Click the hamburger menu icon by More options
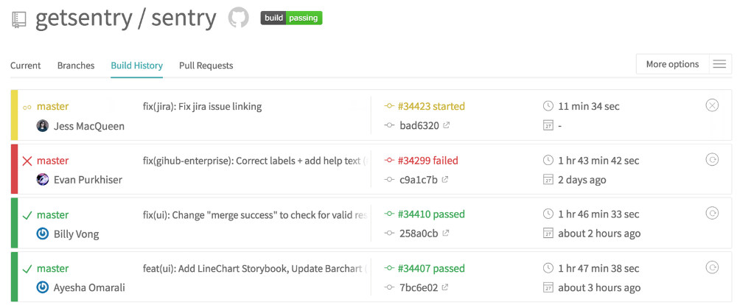 click(x=719, y=64)
